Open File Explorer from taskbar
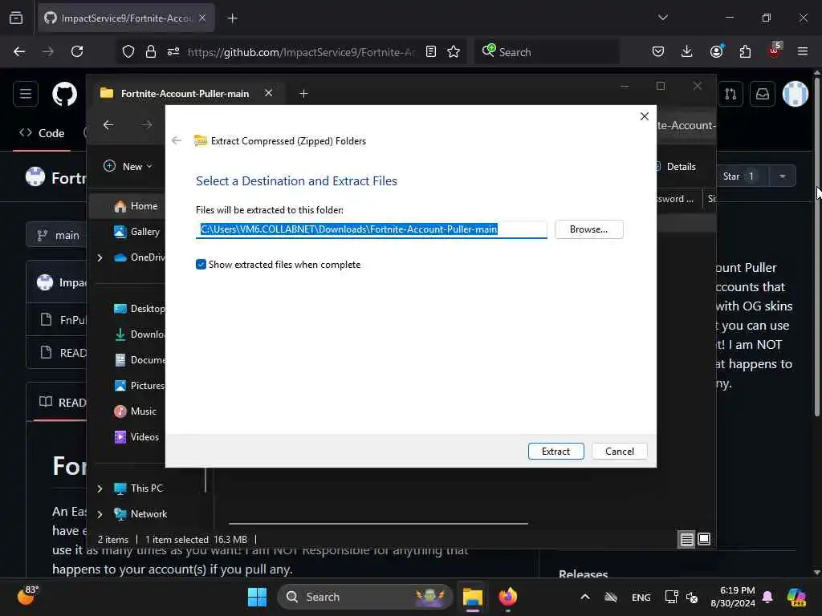This screenshot has height=616, width=822. click(x=472, y=597)
